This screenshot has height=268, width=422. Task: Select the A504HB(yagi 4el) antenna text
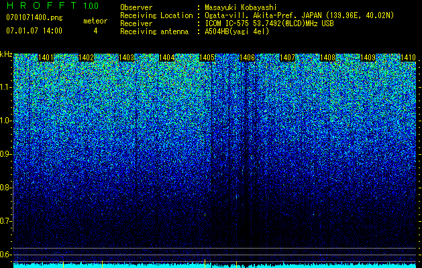pos(237,31)
